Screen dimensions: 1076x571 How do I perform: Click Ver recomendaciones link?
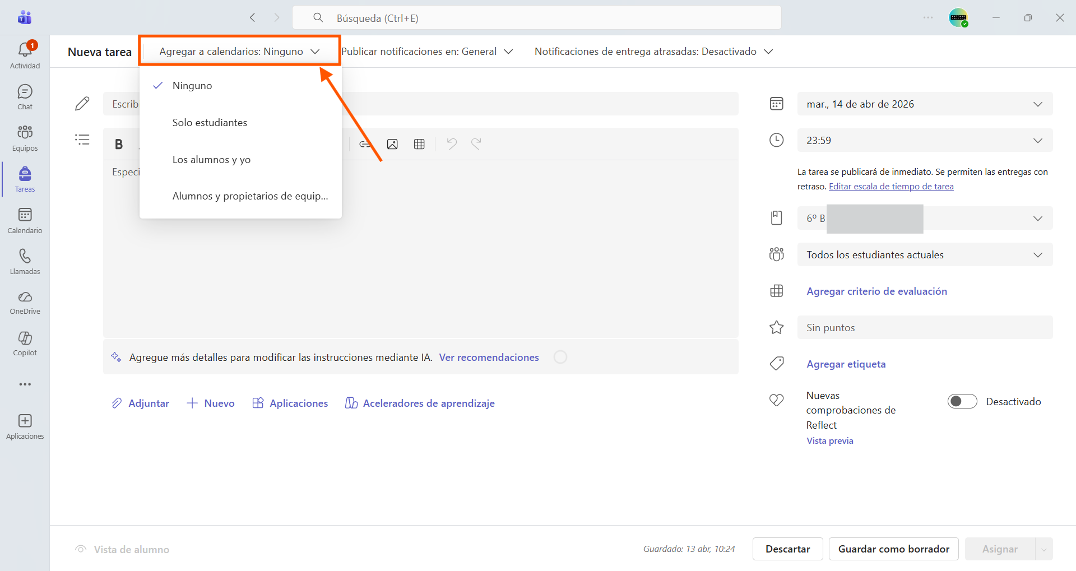[489, 358]
